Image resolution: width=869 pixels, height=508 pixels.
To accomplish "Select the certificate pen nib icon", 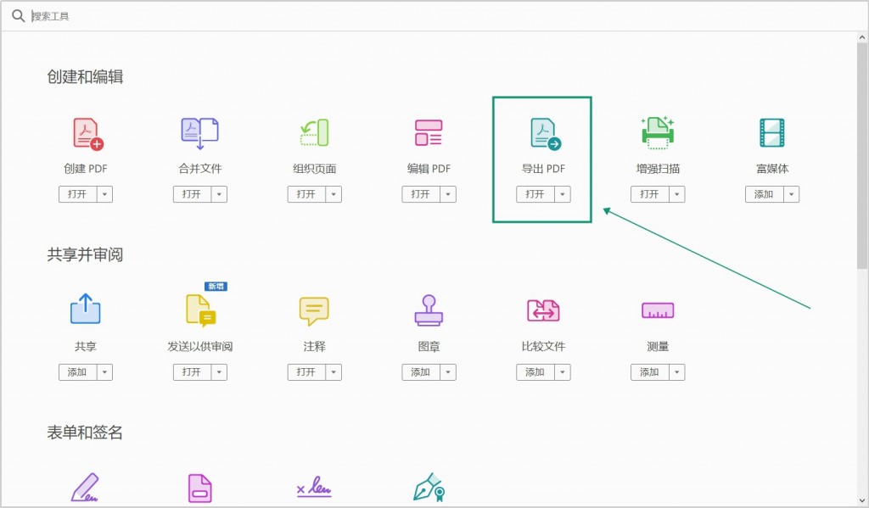I will coord(429,488).
